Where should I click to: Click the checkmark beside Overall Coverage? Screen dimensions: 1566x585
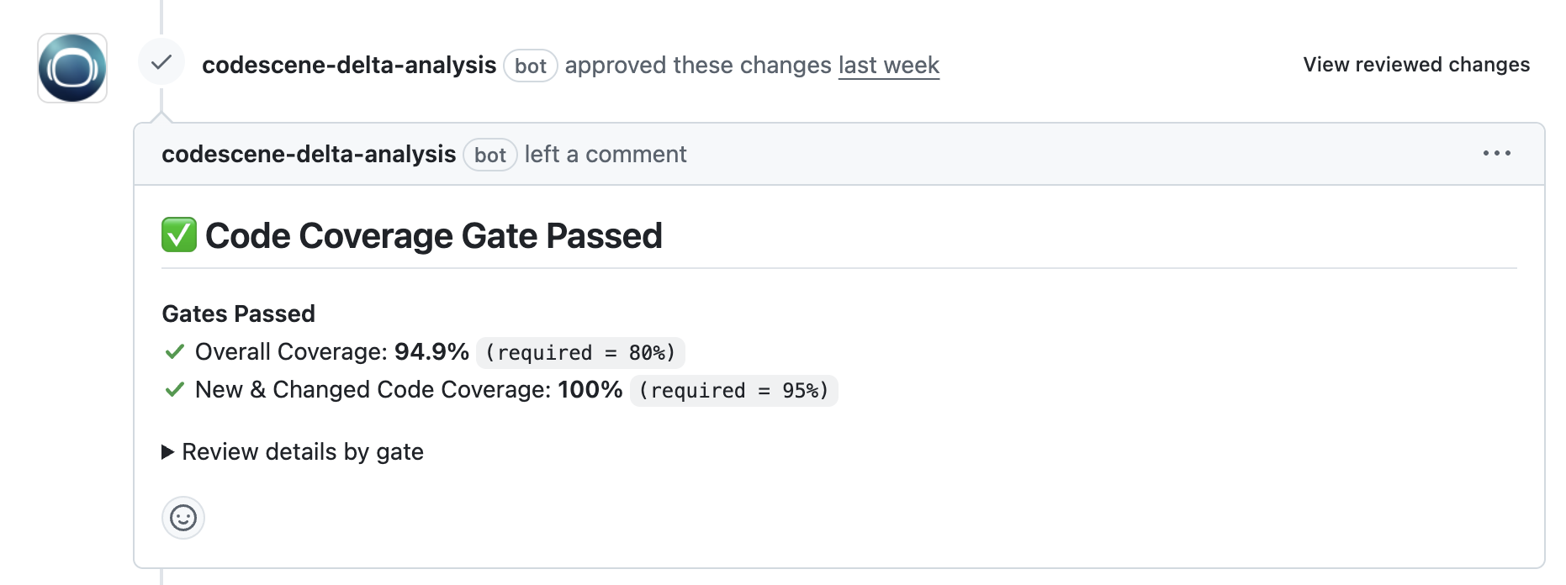coord(173,352)
